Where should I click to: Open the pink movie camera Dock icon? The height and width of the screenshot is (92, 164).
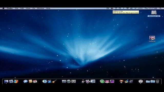[88, 81]
